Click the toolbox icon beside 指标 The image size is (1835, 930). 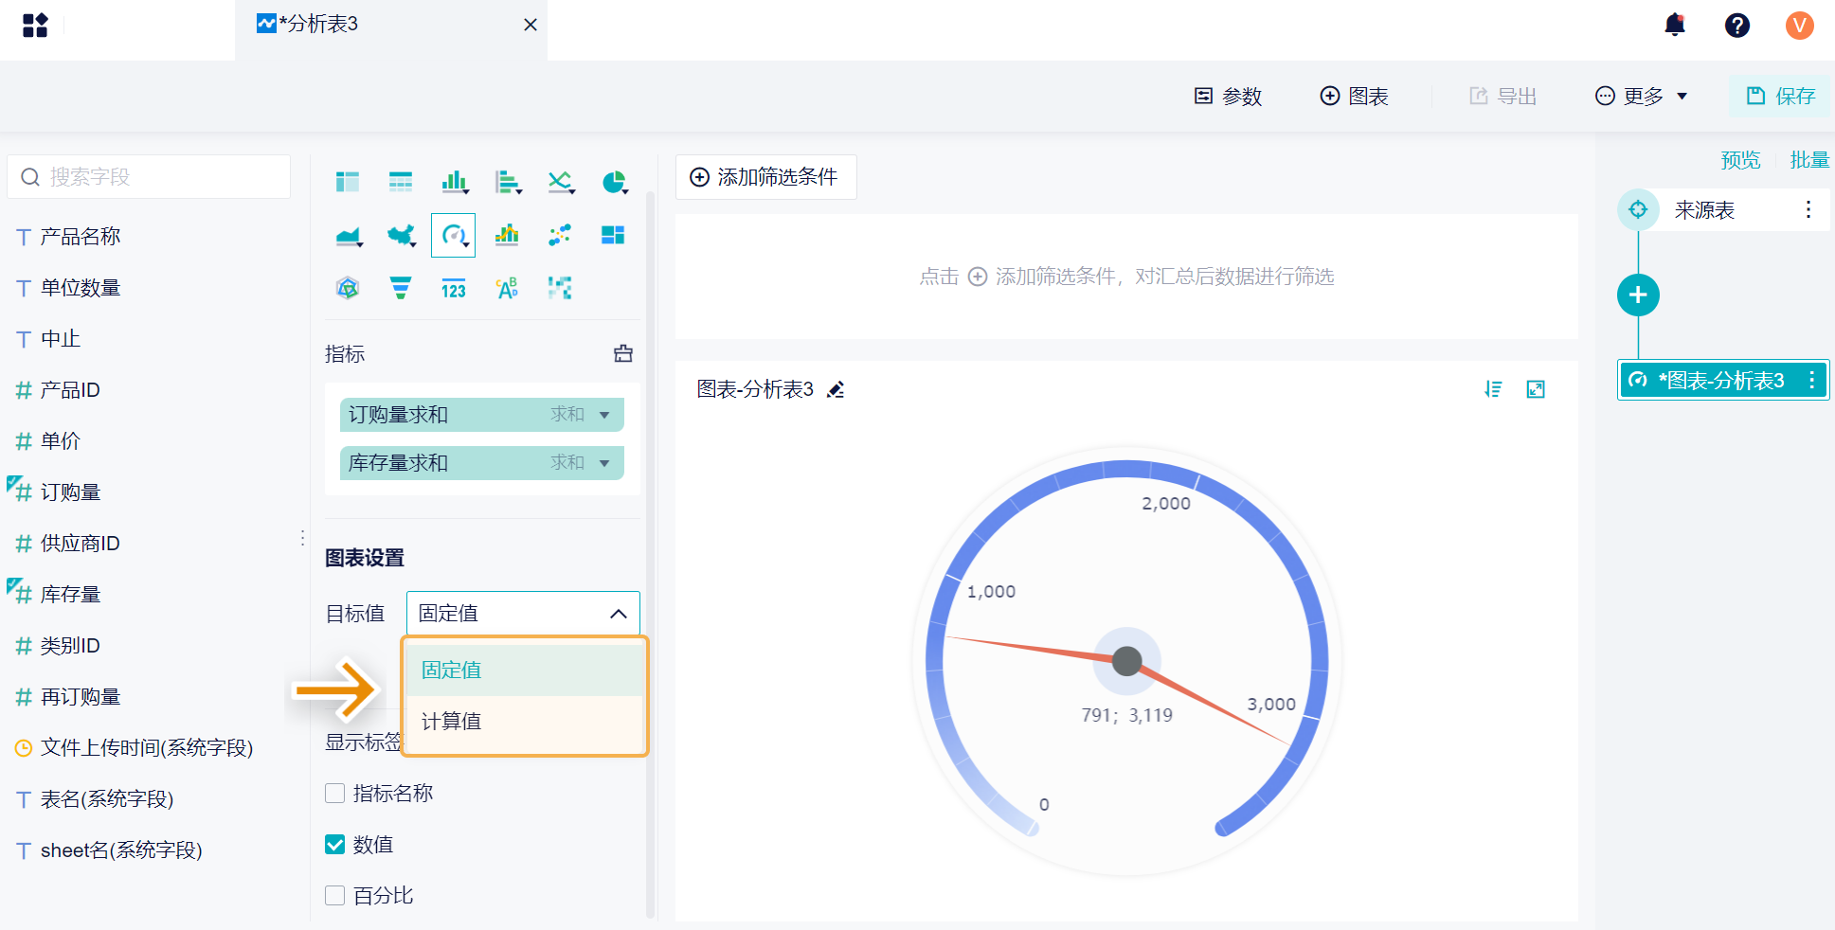[623, 353]
